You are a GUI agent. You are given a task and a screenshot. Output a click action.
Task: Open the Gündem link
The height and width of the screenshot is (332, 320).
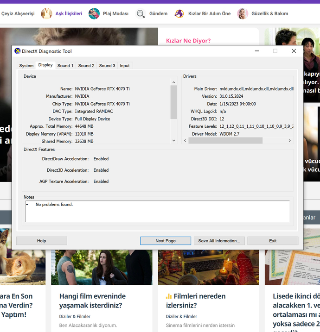[x=158, y=13]
